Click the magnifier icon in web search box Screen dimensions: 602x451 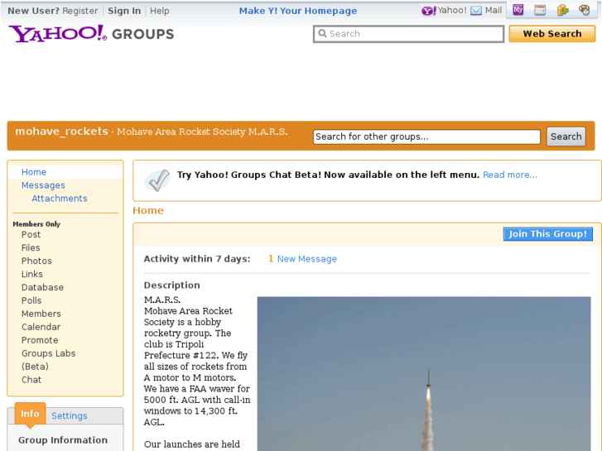(322, 34)
